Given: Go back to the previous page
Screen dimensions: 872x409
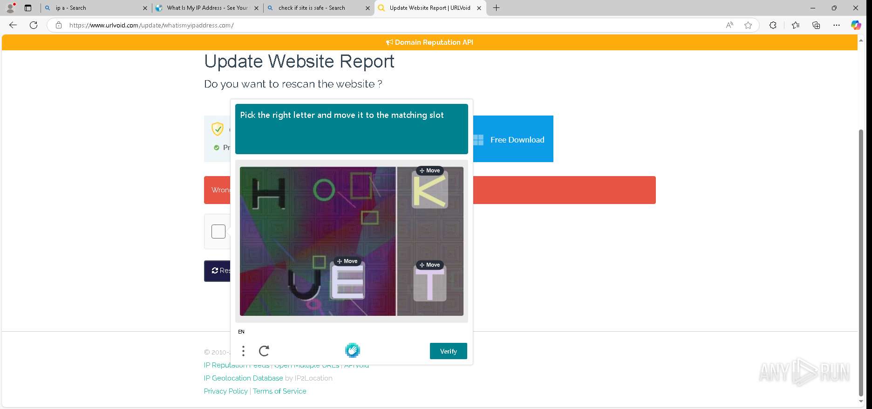Looking at the screenshot, I should pos(13,25).
